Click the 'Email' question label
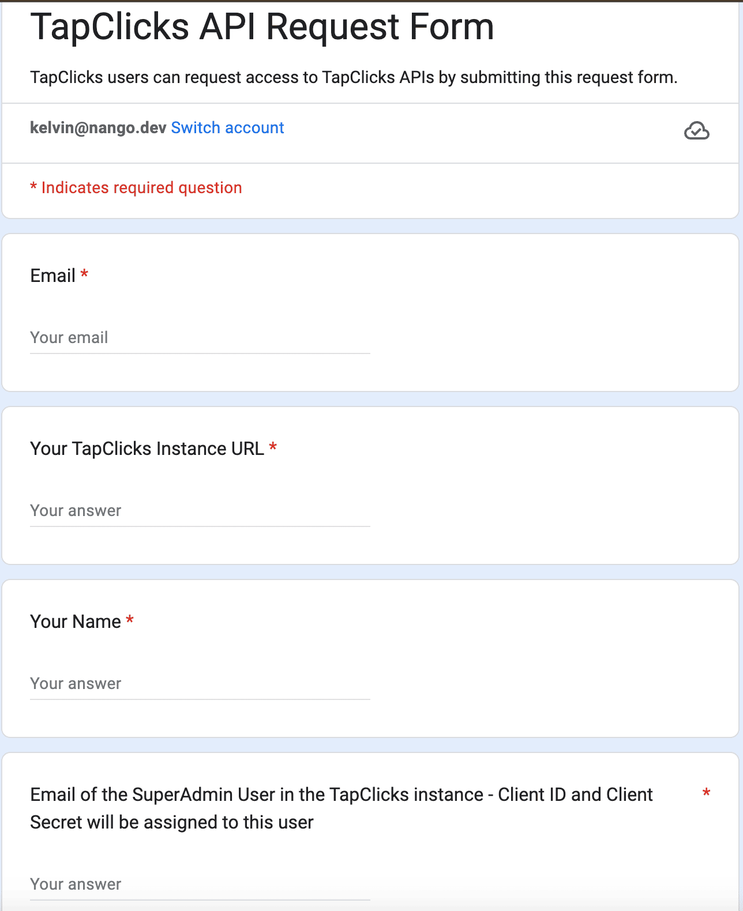The height and width of the screenshot is (911, 743). [x=52, y=276]
